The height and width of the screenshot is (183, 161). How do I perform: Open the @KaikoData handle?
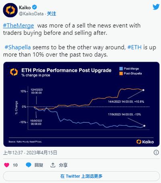coord(31,14)
